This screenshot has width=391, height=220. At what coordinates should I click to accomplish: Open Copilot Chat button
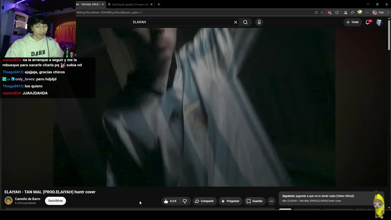(x=378, y=13)
